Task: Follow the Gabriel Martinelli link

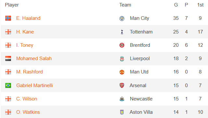Action: coord(34,85)
